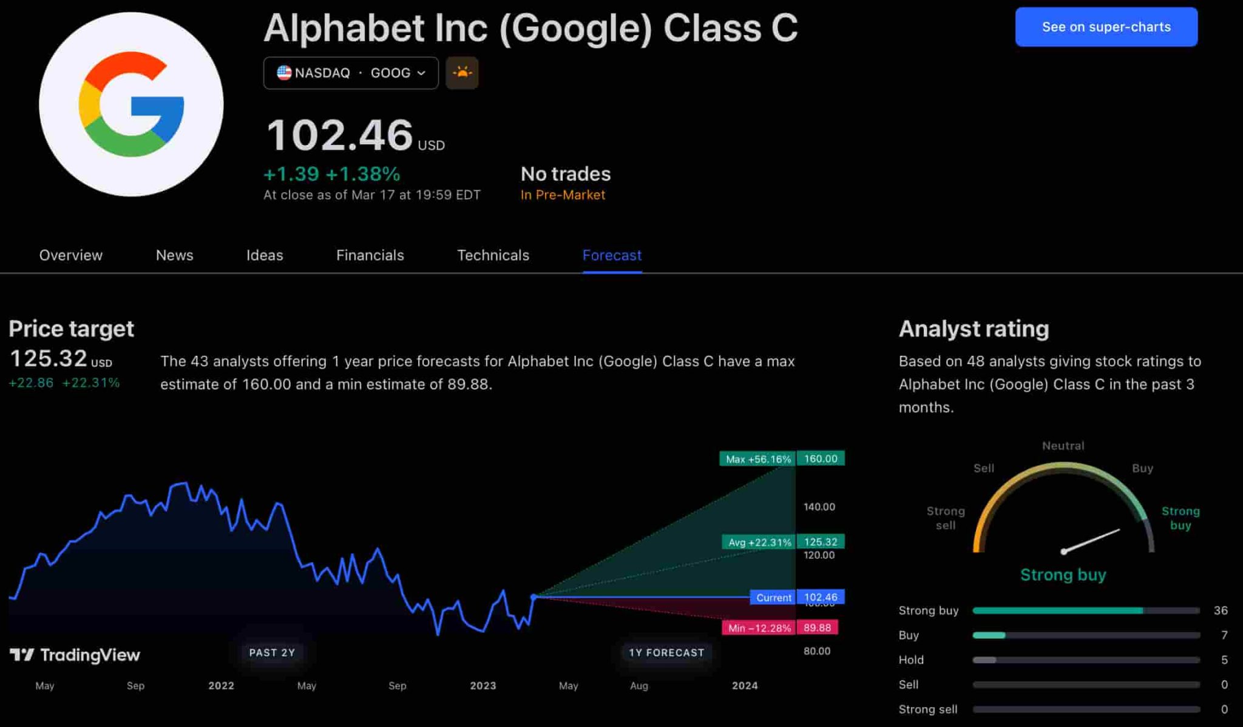Image resolution: width=1243 pixels, height=727 pixels.
Task: Click the See on super-charts button
Action: pyautogui.click(x=1106, y=27)
